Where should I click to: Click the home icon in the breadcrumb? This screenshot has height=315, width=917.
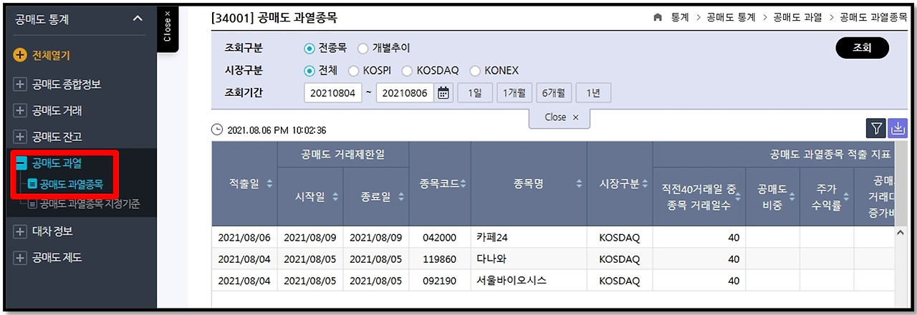click(658, 17)
